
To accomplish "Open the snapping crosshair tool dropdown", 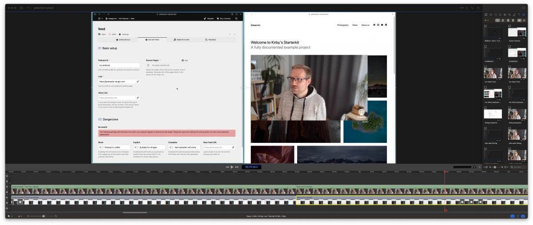I will 20,216.
